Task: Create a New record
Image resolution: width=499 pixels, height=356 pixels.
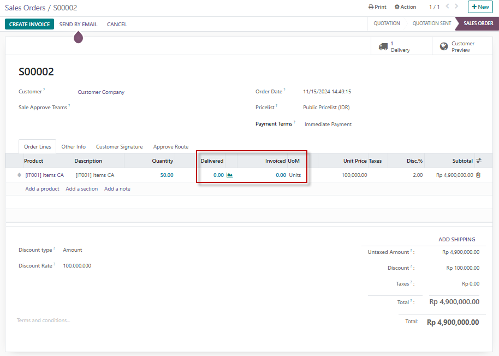Action: (480, 7)
